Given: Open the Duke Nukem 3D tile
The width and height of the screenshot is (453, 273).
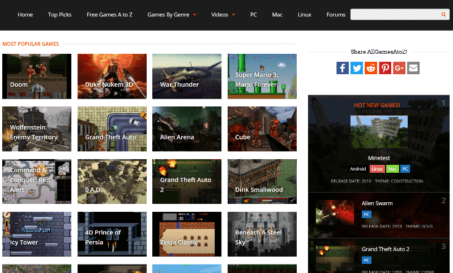Looking at the screenshot, I should pos(112,76).
